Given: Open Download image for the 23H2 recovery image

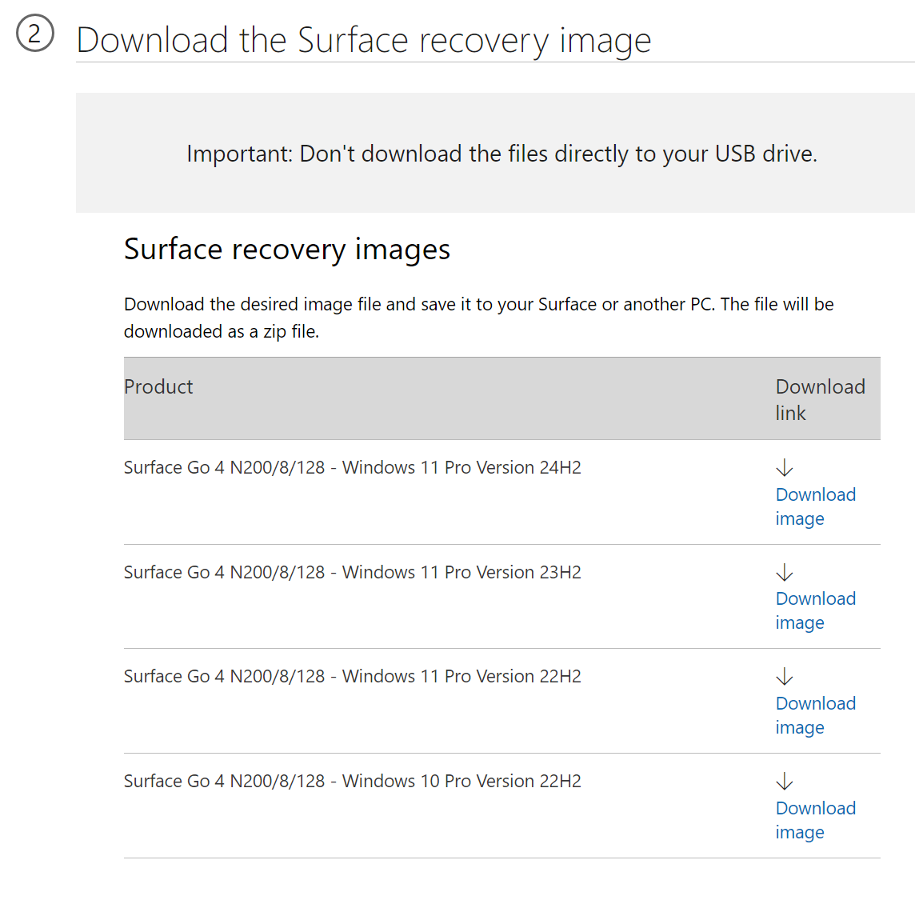Looking at the screenshot, I should click(815, 610).
